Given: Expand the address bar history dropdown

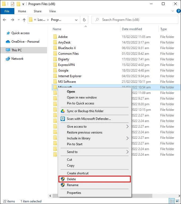Looking at the screenshot, I should pyautogui.click(x=76, y=20).
